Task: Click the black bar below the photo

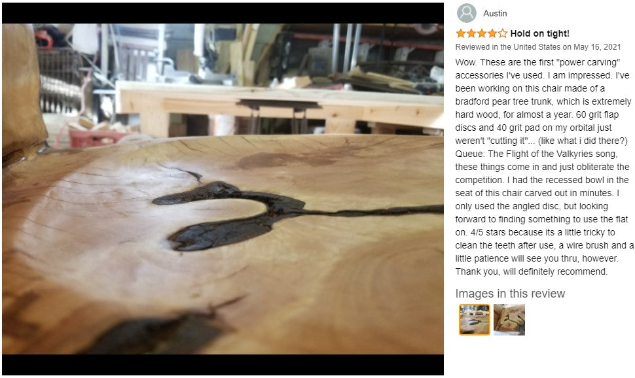Action: pos(223,365)
